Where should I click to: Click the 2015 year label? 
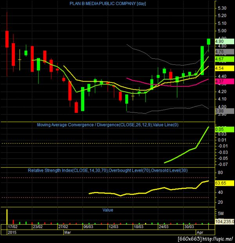(12, 232)
